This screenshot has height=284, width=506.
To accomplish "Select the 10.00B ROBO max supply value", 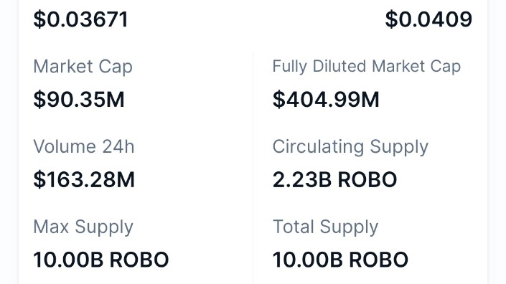I will 101,260.
